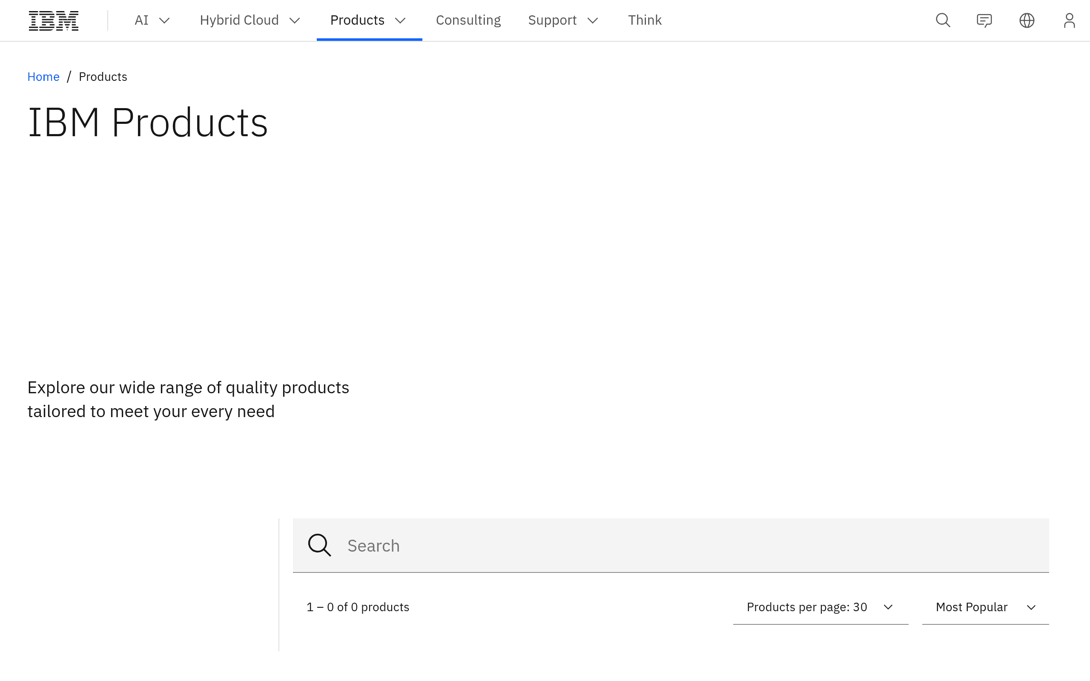Click the Products breadcrumb text
The width and height of the screenshot is (1090, 681).
[x=103, y=77]
